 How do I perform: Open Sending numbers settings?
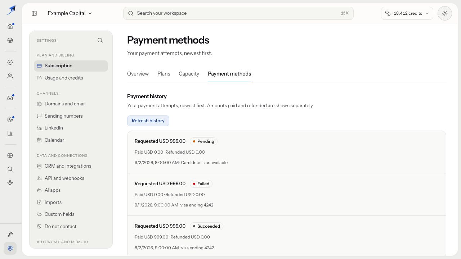coord(71,116)
